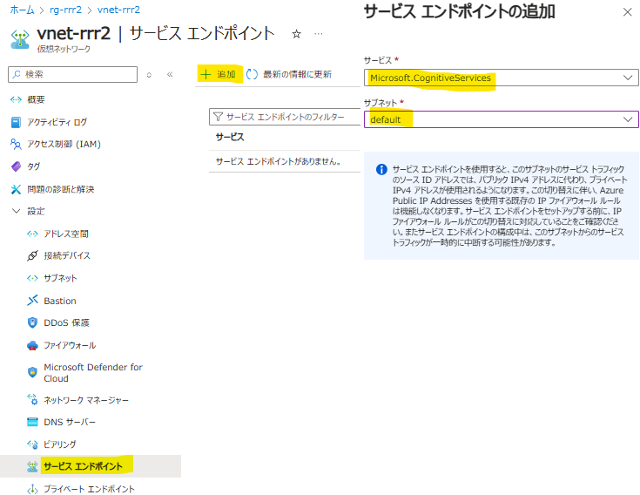The width and height of the screenshot is (640, 495).
Task: Click the vnet-rrr2 virtual network icon
Action: [20, 39]
